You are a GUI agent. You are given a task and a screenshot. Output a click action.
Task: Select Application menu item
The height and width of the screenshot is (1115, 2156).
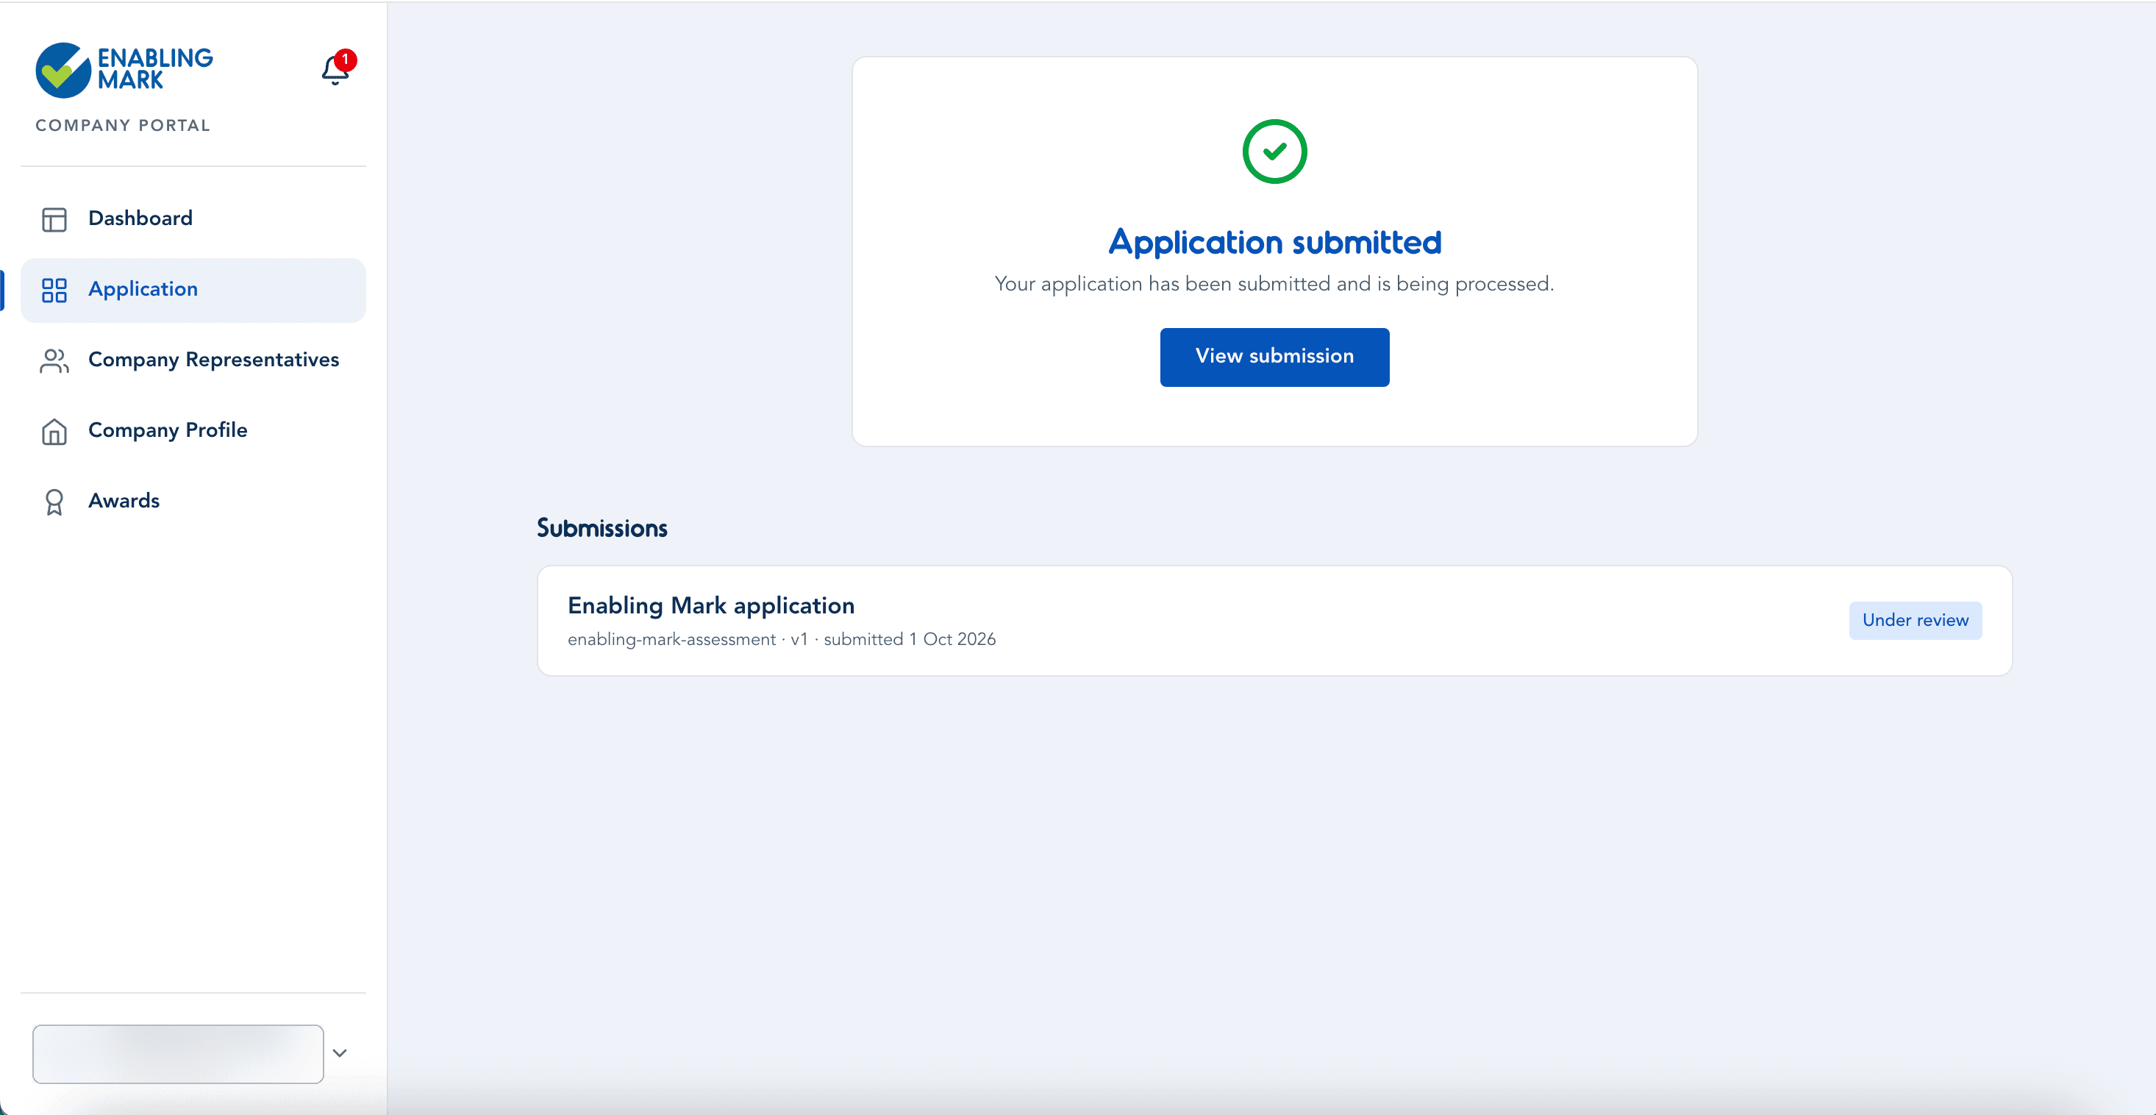193,290
